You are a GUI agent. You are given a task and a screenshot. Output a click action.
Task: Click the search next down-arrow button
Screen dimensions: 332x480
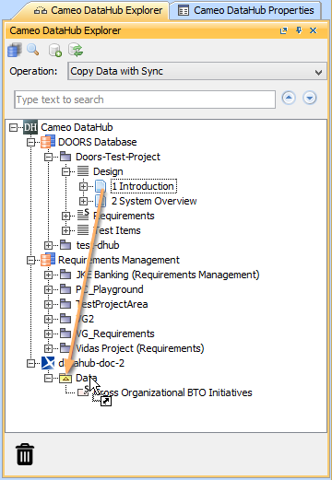coord(310,99)
